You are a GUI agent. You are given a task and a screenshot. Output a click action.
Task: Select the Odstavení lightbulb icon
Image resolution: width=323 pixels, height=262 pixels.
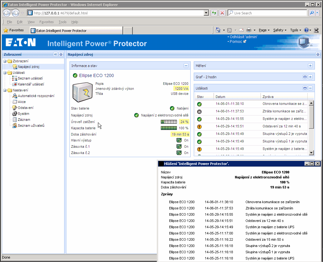[x=15, y=108]
